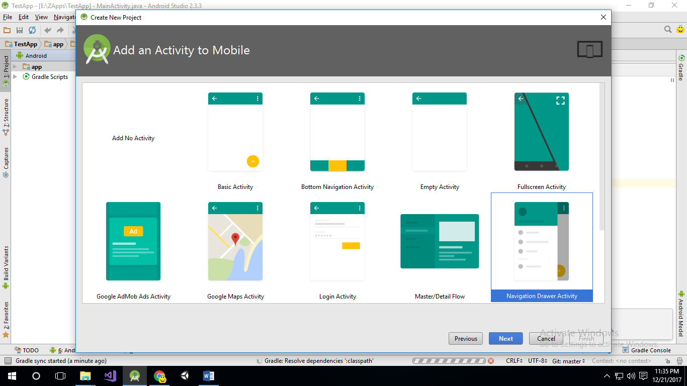The width and height of the screenshot is (687, 386).
Task: Click the feedback smiley icon top right
Action: [x=681, y=29]
